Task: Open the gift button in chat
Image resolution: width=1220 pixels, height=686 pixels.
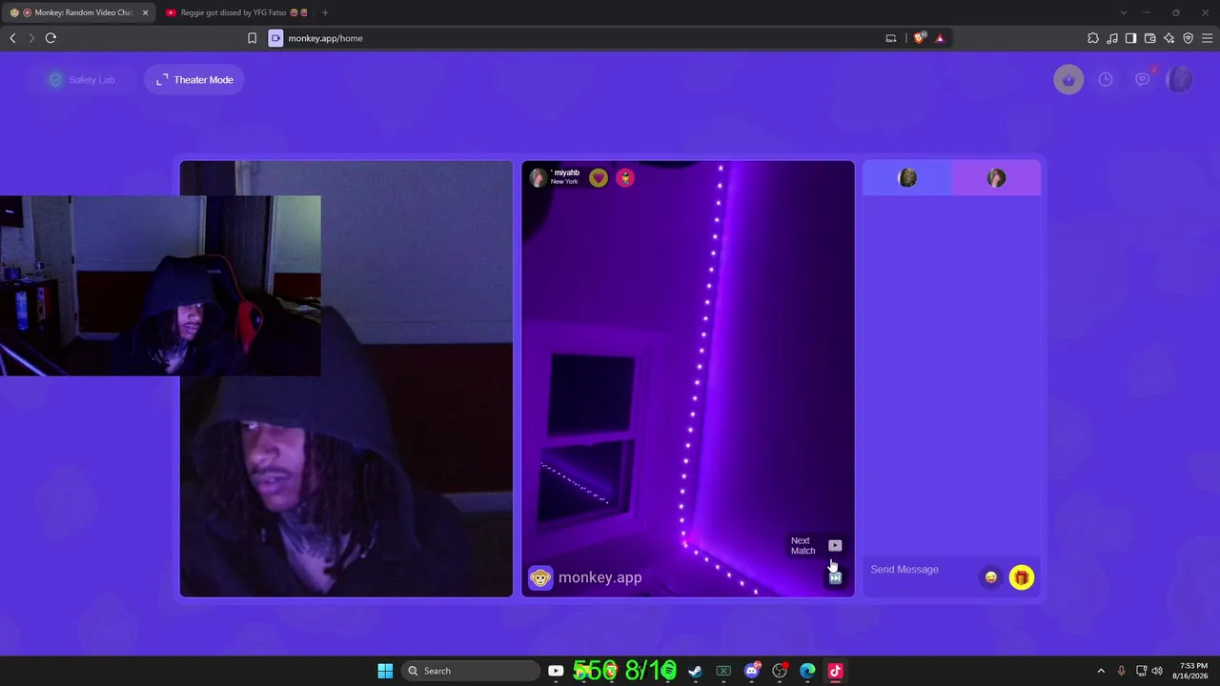Action: [1021, 577]
